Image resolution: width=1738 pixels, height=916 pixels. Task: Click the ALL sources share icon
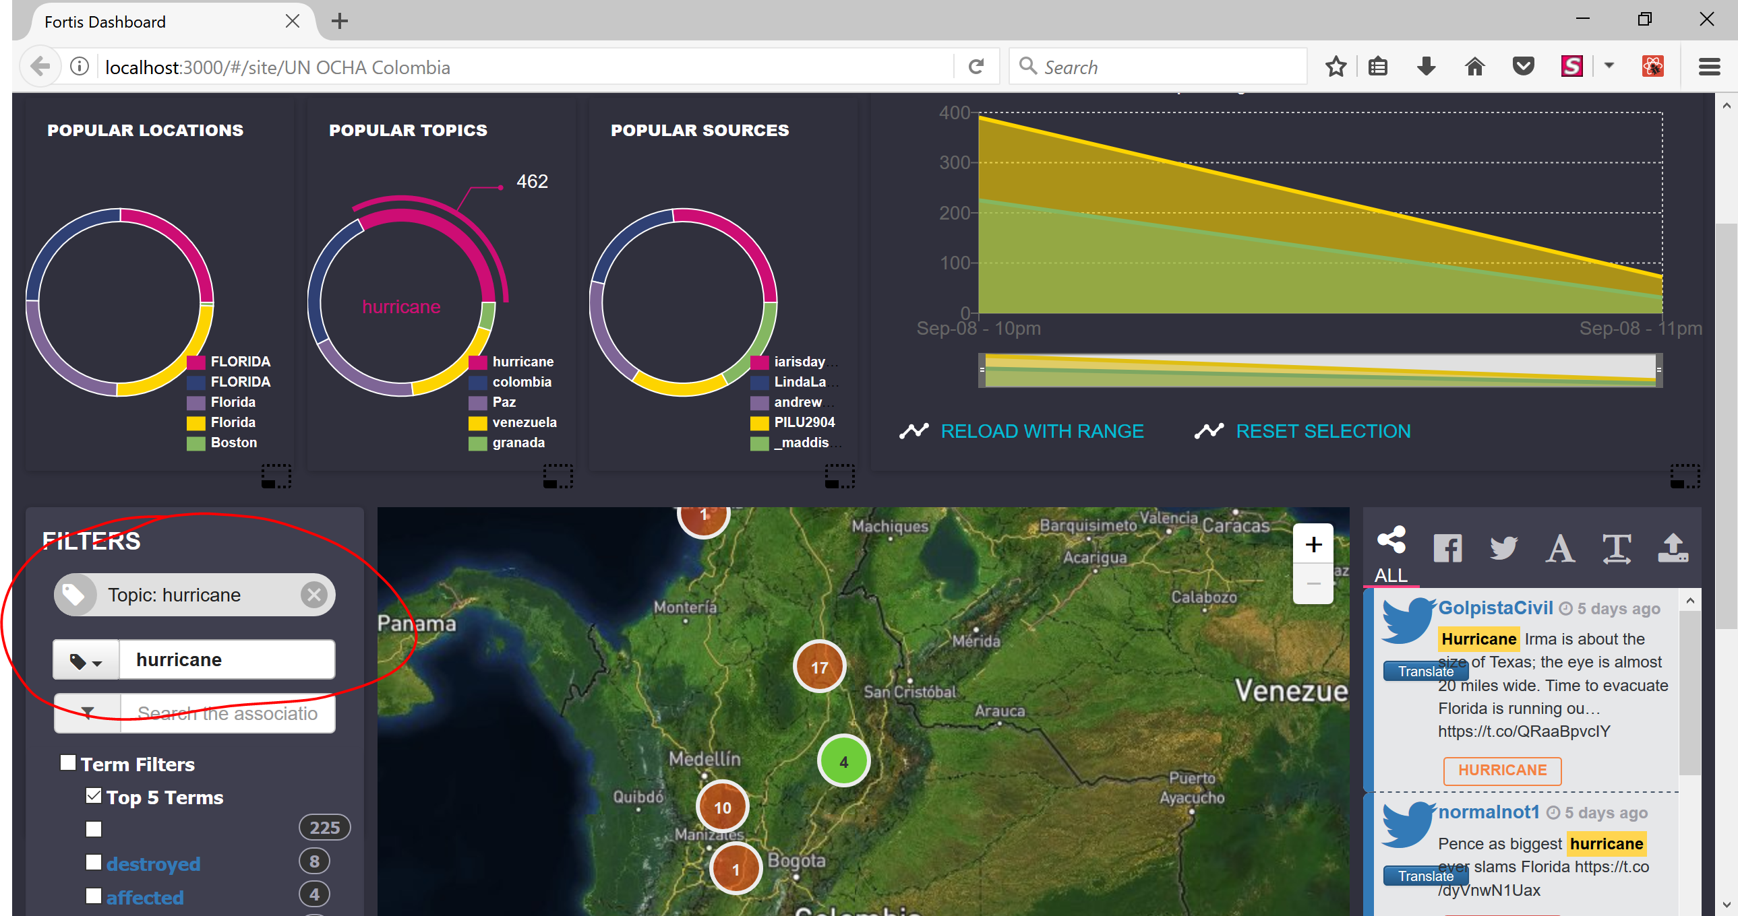(1391, 542)
